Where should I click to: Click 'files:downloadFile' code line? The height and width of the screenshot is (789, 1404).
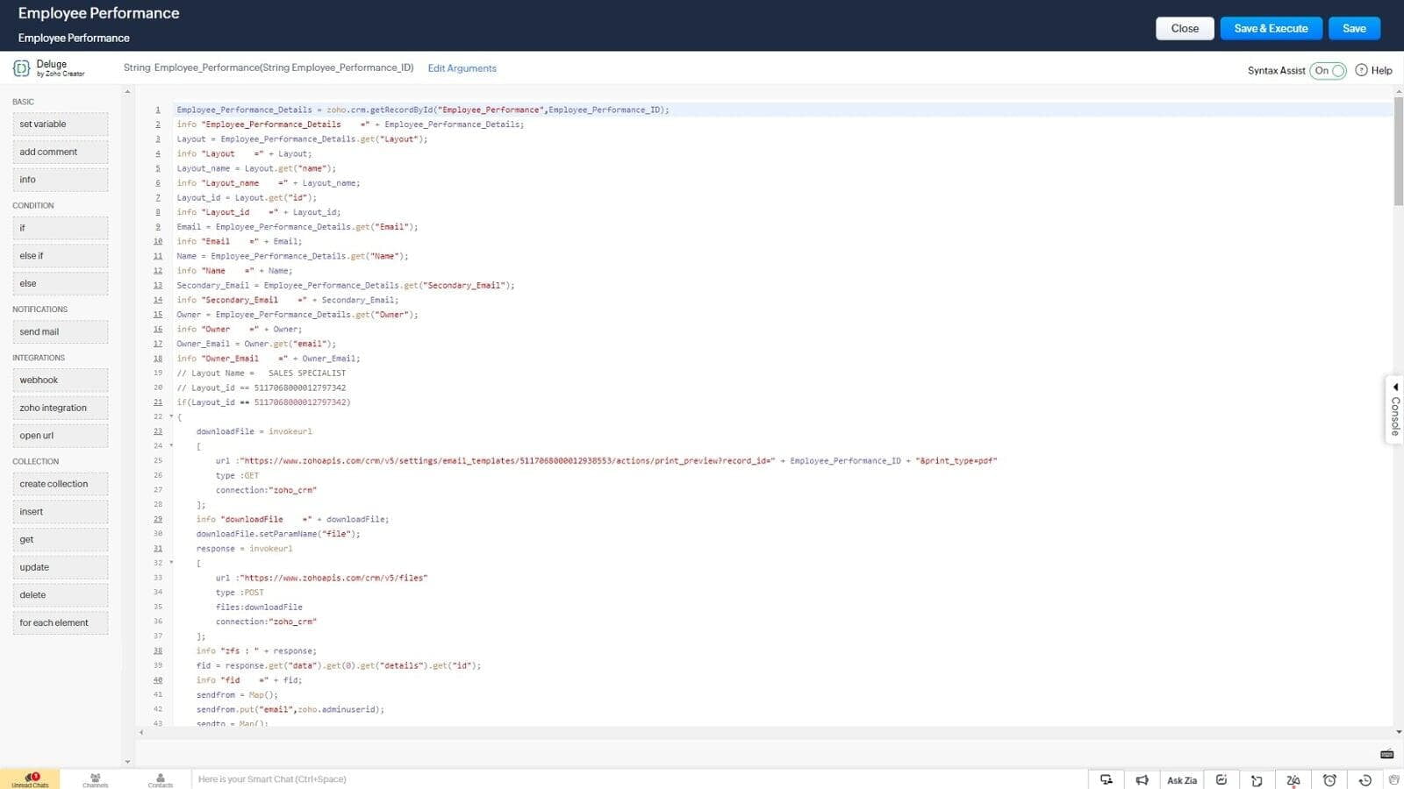pos(259,607)
